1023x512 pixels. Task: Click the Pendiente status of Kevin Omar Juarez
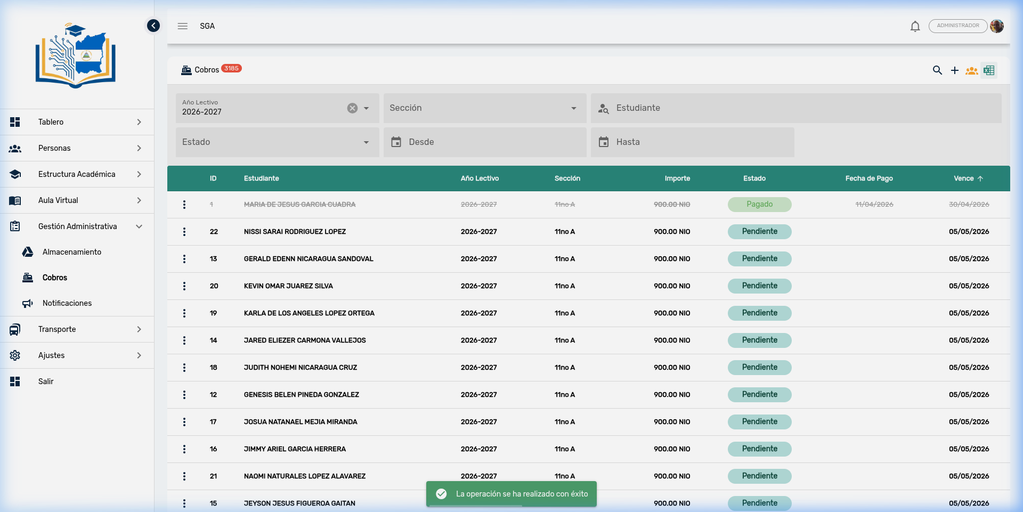coord(759,286)
